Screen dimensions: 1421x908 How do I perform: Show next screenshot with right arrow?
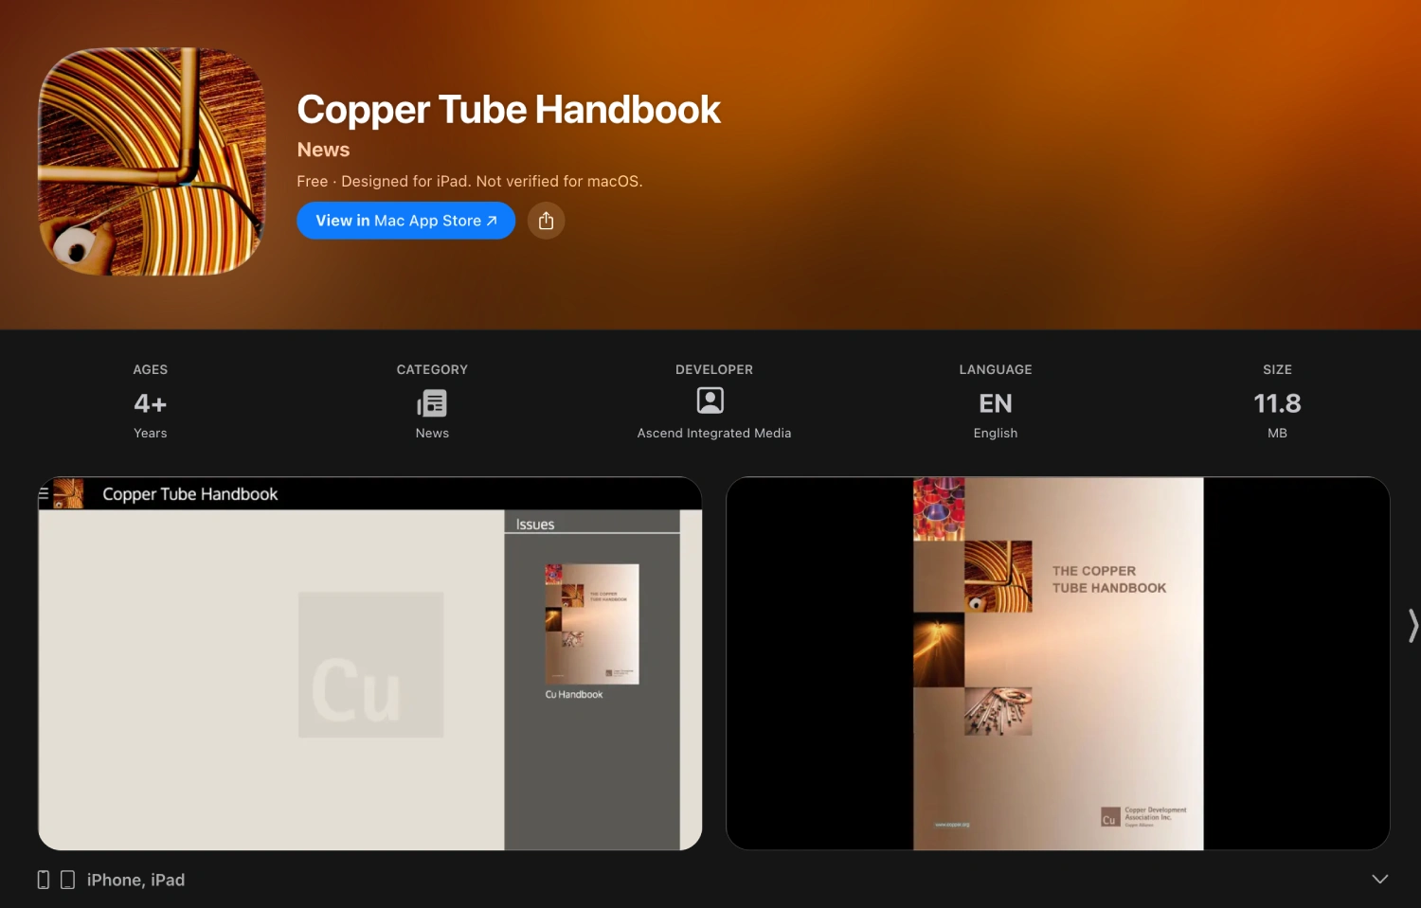pos(1412,626)
